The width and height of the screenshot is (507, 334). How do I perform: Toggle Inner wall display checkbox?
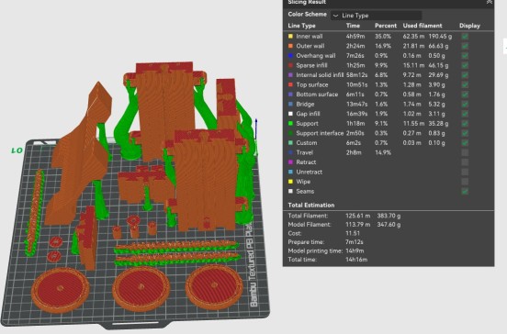465,36
